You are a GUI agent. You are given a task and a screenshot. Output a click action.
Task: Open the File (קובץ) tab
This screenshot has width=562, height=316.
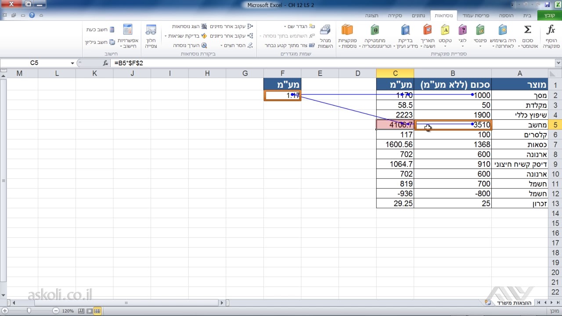click(x=550, y=15)
